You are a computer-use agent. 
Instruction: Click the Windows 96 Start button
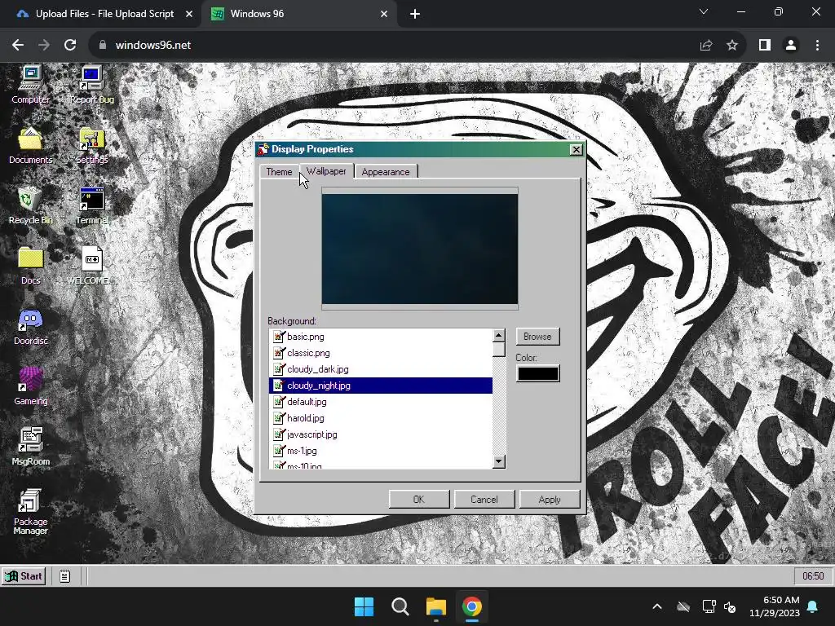point(24,576)
